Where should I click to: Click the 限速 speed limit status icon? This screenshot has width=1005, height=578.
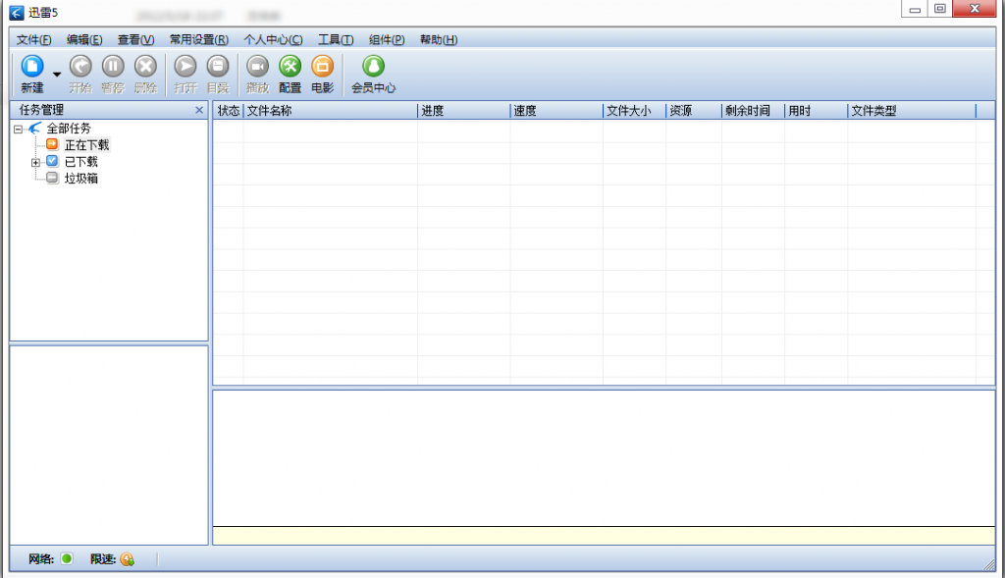(127, 559)
